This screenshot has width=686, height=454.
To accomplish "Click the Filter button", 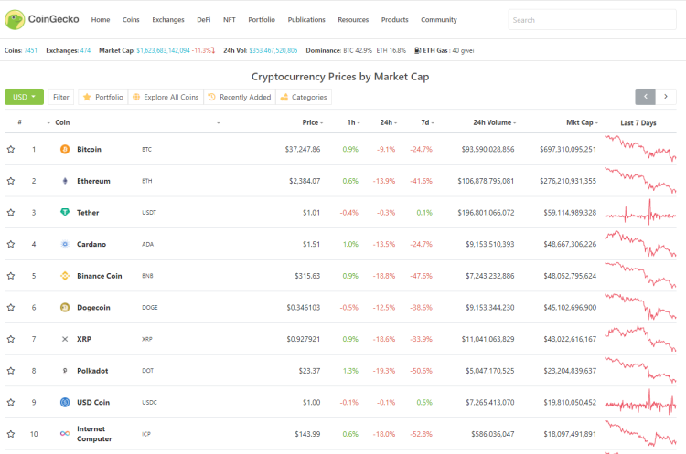I will coord(60,97).
